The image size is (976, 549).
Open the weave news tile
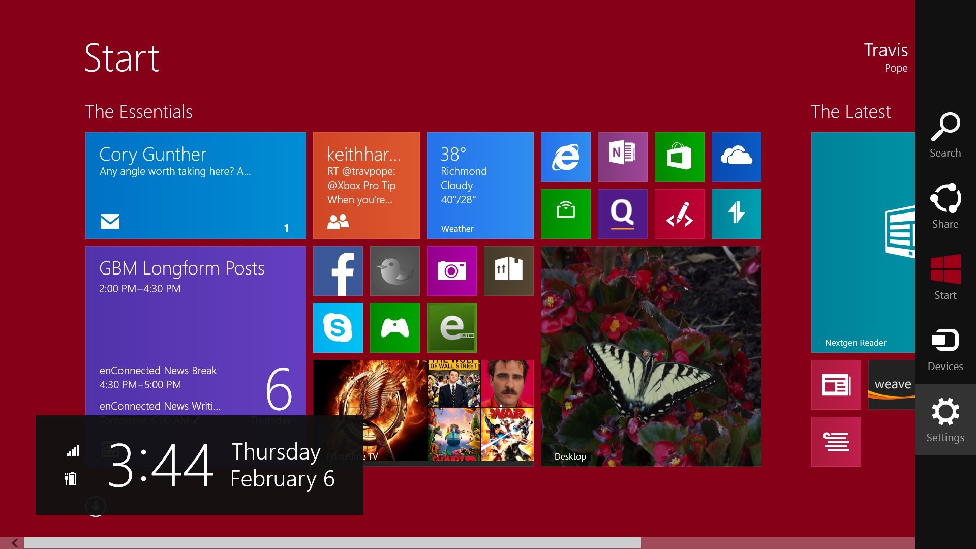point(892,385)
